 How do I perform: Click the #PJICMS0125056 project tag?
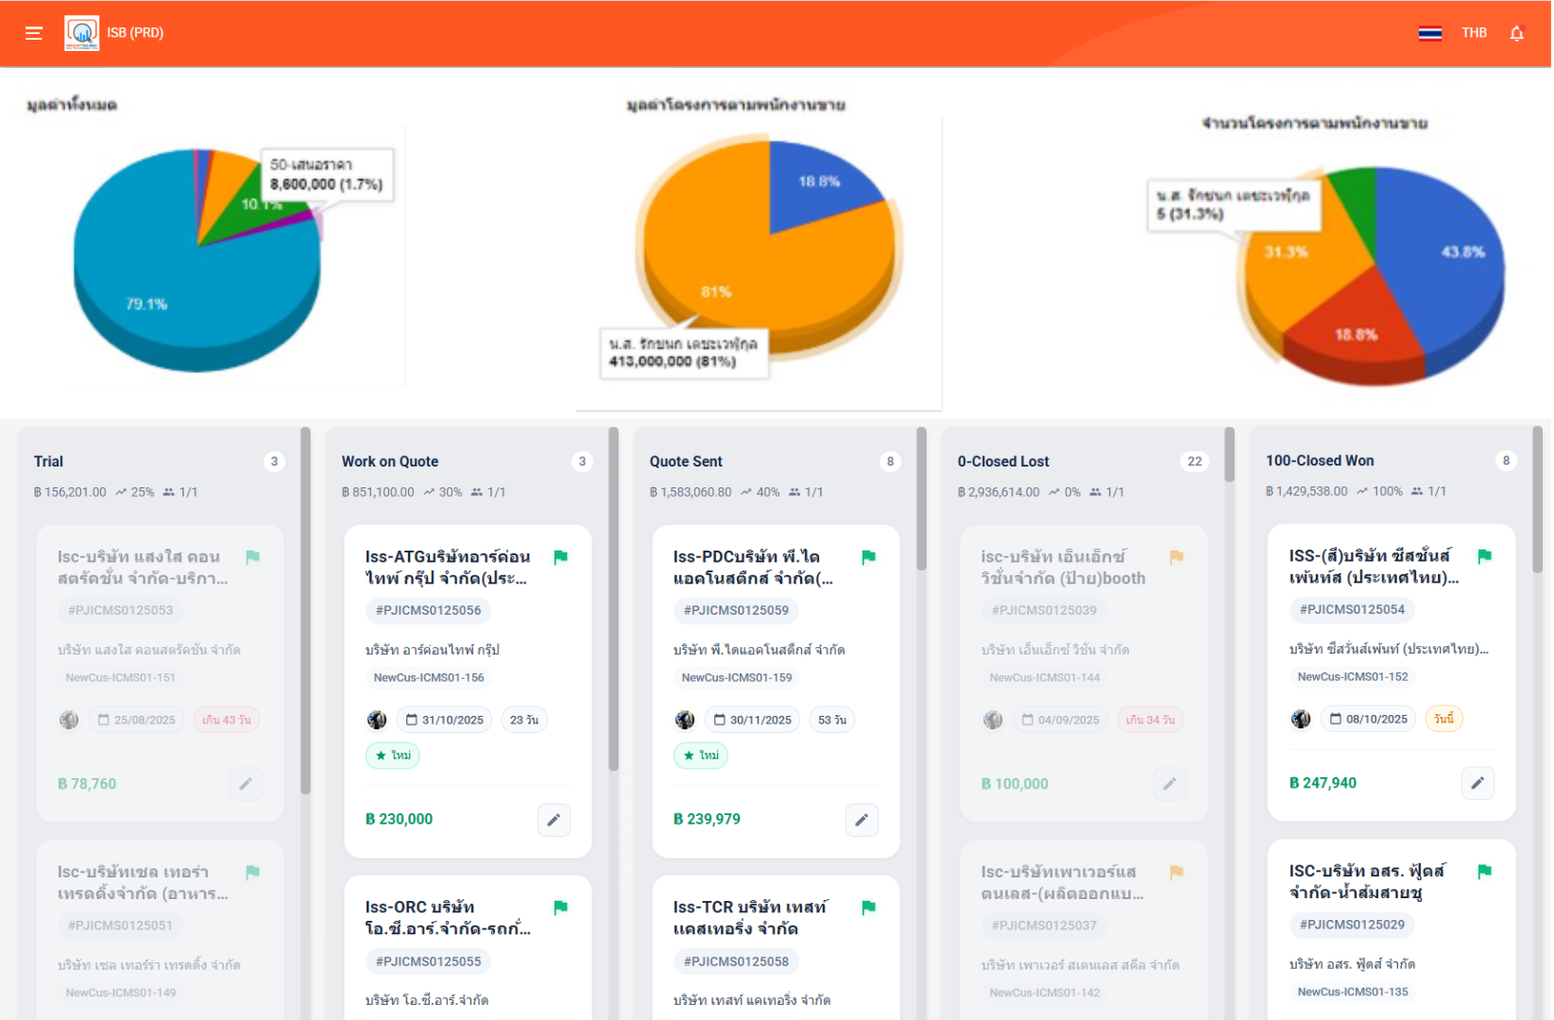click(428, 611)
